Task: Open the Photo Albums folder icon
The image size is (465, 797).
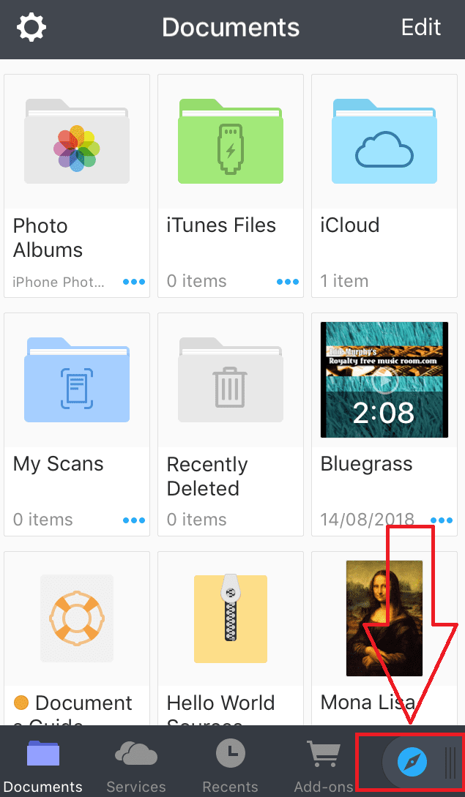Action: pos(77,142)
